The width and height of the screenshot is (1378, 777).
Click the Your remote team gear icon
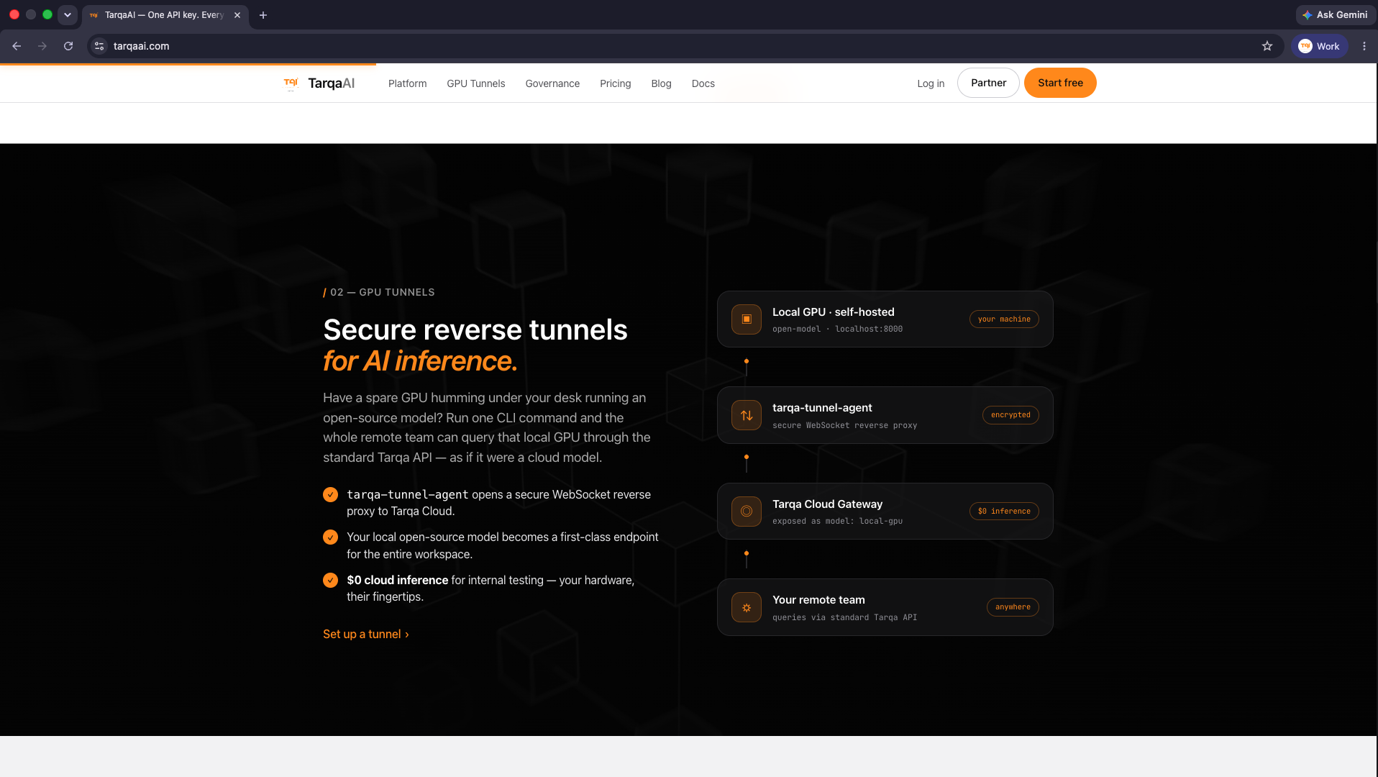pos(747,607)
